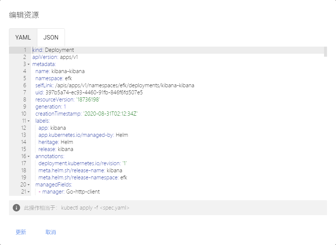336x245 pixels.
Task: Click the 编辑资源 dialog title
Action: click(x=24, y=15)
